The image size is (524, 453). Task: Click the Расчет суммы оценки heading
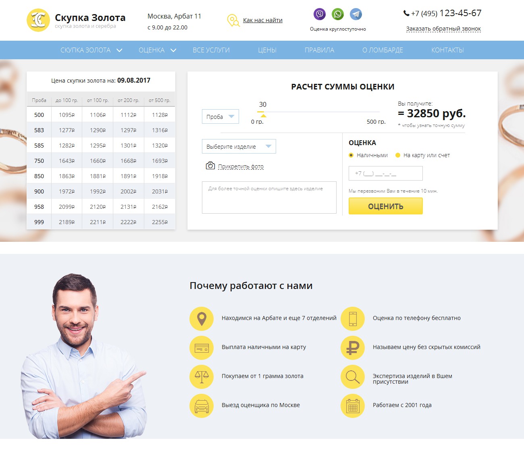coord(343,87)
